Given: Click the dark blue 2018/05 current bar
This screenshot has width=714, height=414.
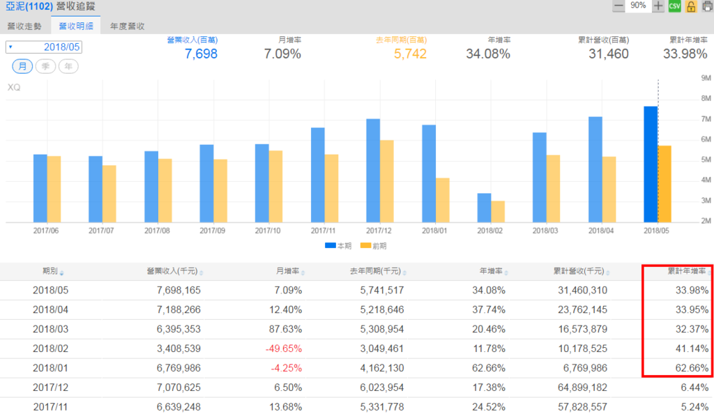Looking at the screenshot, I should coord(651,164).
